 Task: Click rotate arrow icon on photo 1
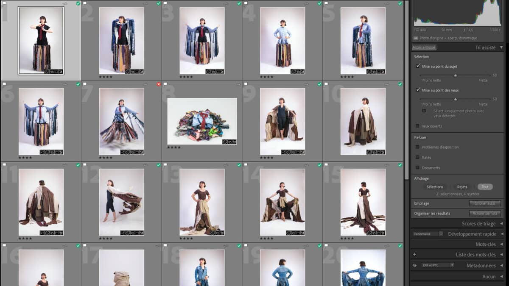[65, 3]
